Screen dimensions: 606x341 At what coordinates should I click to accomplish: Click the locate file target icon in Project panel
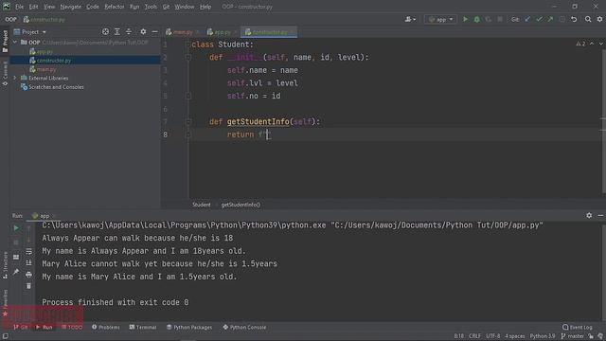coord(105,31)
